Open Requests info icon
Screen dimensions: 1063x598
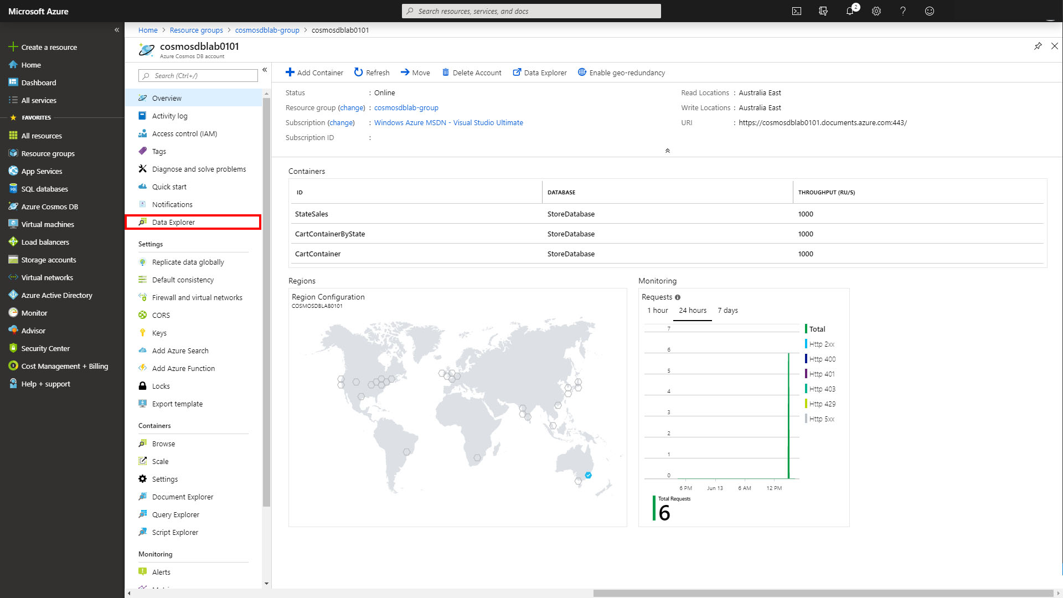click(x=678, y=297)
